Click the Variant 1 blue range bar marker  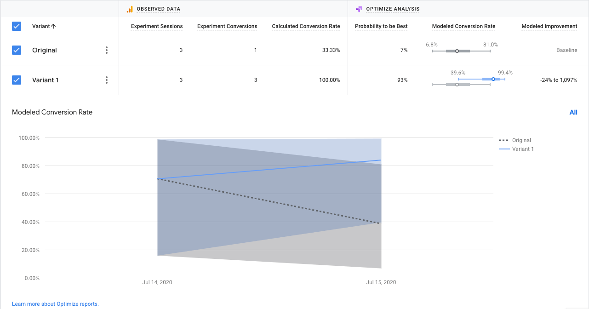pyautogui.click(x=493, y=79)
